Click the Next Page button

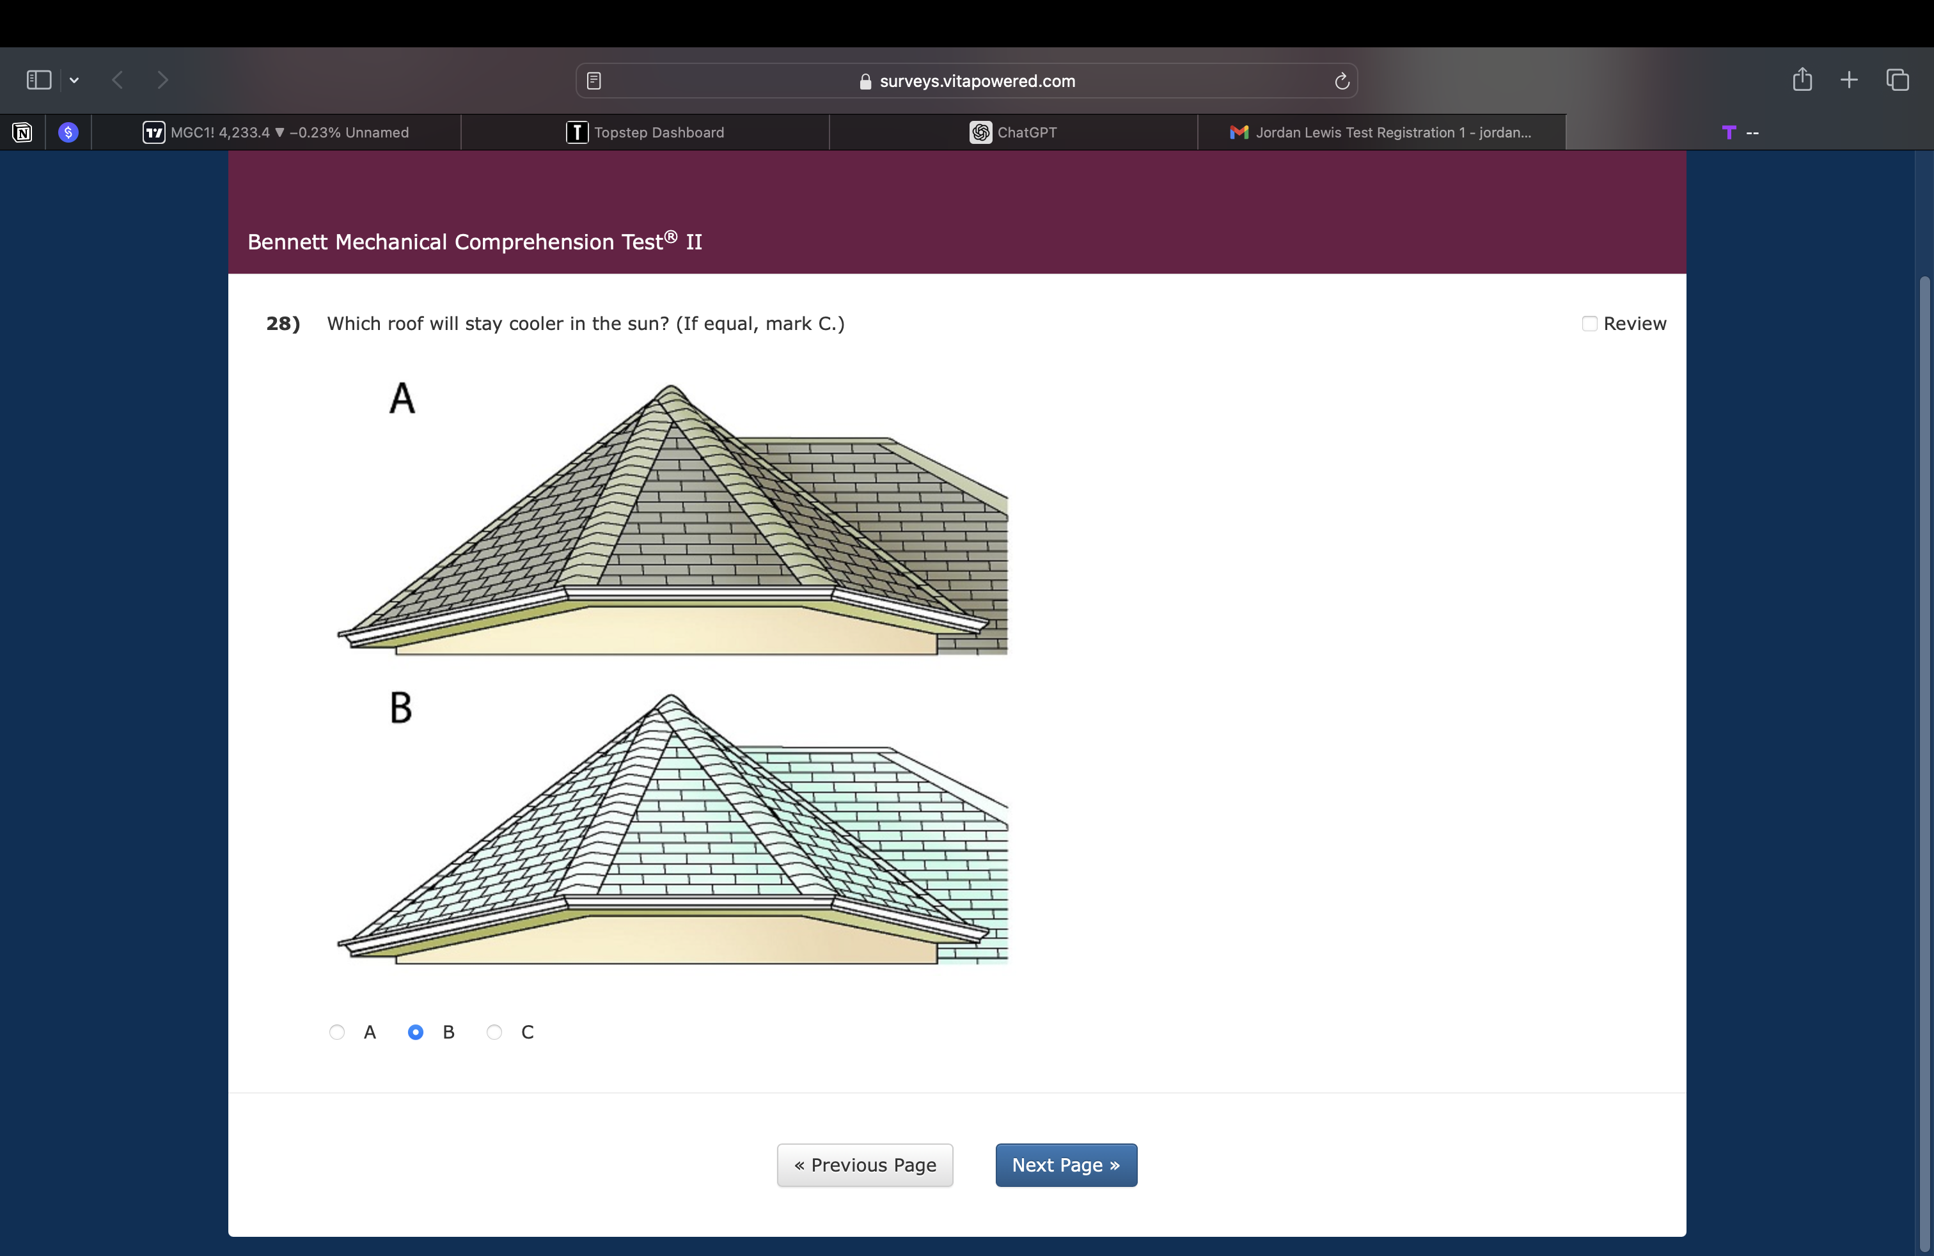click(1065, 1165)
